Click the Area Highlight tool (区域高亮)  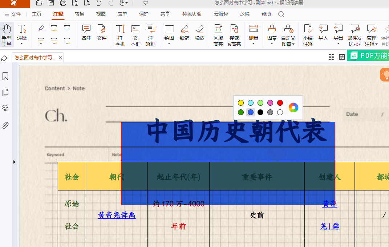pos(218,35)
